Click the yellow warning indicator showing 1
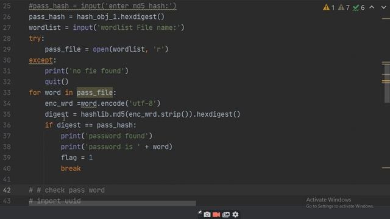The height and width of the screenshot is (219, 390). tap(328, 7)
